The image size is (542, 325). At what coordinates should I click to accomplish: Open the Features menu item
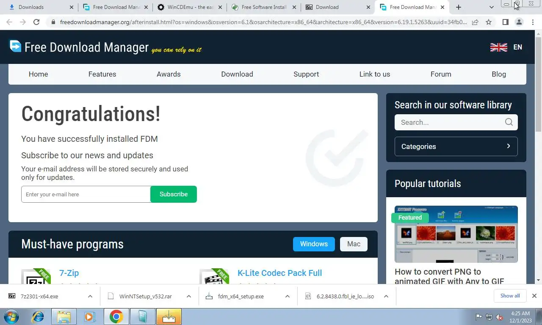[x=102, y=74]
